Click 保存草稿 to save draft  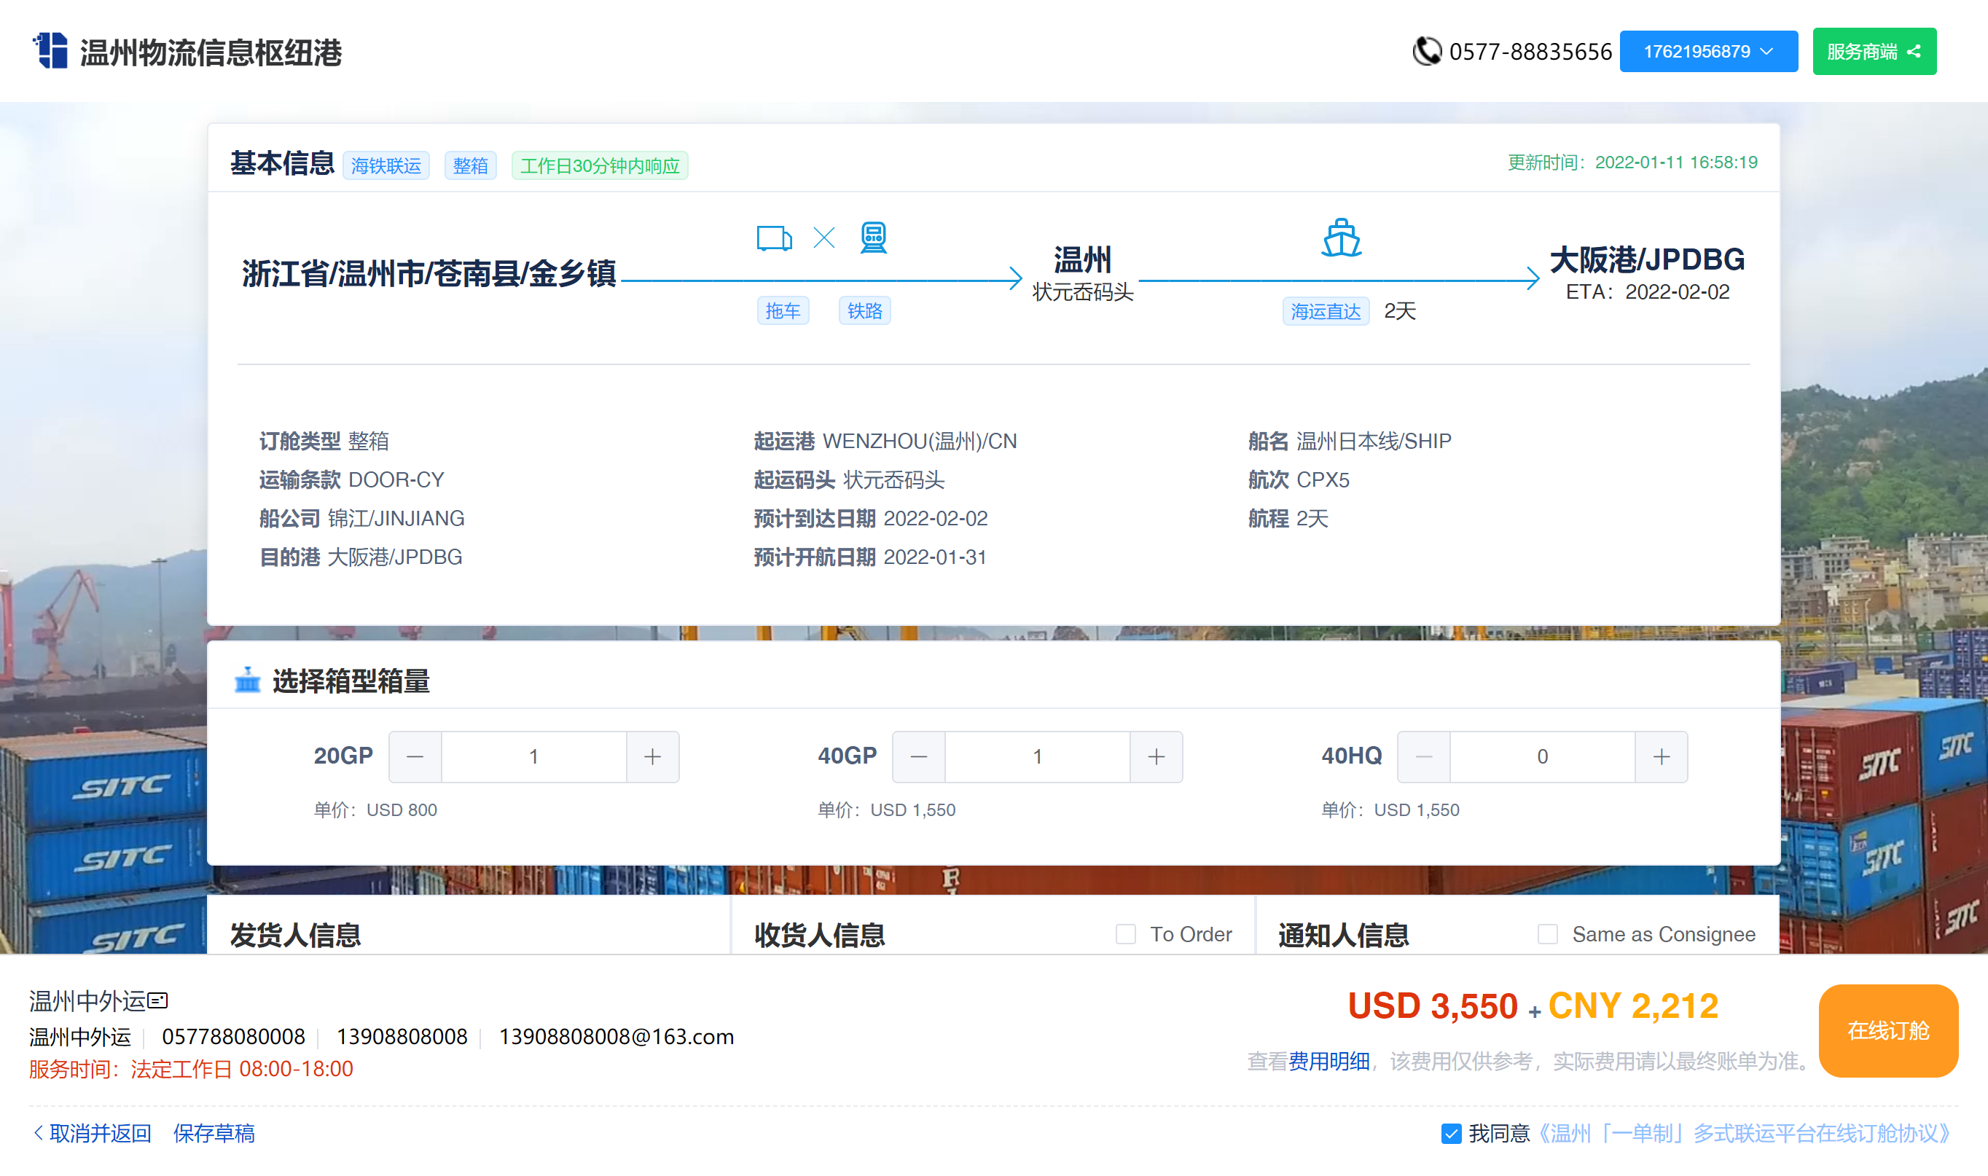pyautogui.click(x=214, y=1134)
